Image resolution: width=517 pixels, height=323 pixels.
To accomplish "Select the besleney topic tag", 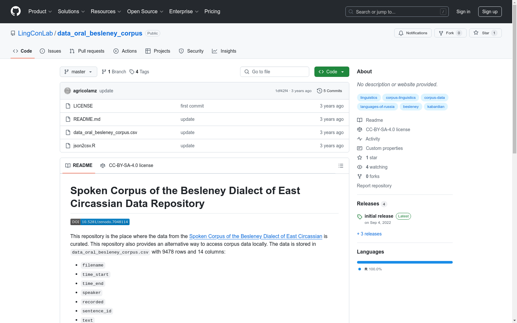I will pos(411,107).
